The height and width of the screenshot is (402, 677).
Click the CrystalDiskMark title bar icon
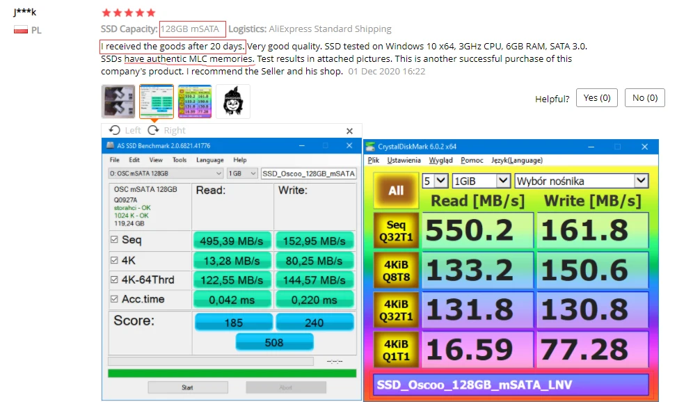pos(370,147)
